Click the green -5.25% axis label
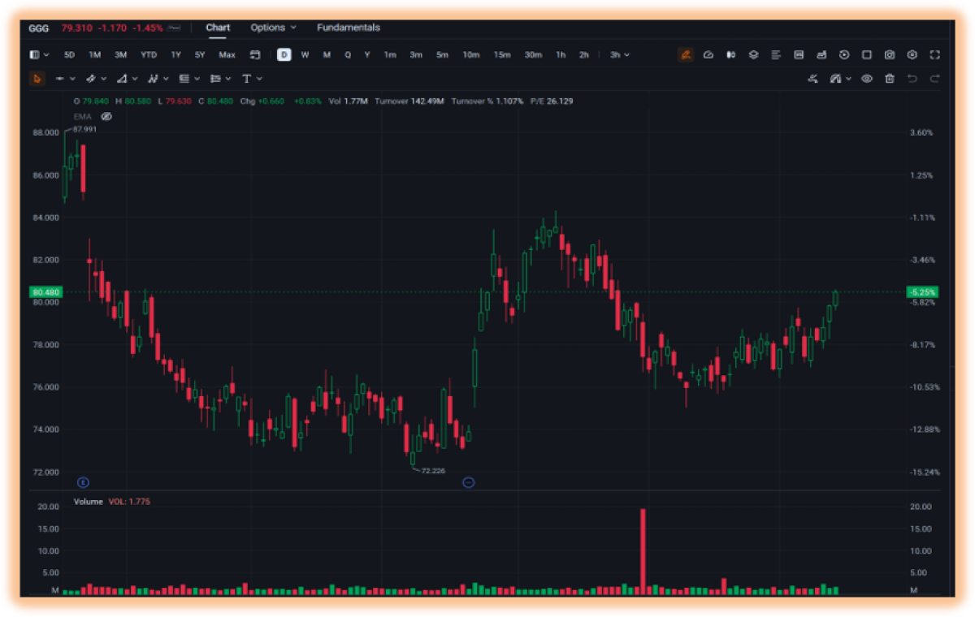Viewport: 975px width, 617px height. coord(922,292)
